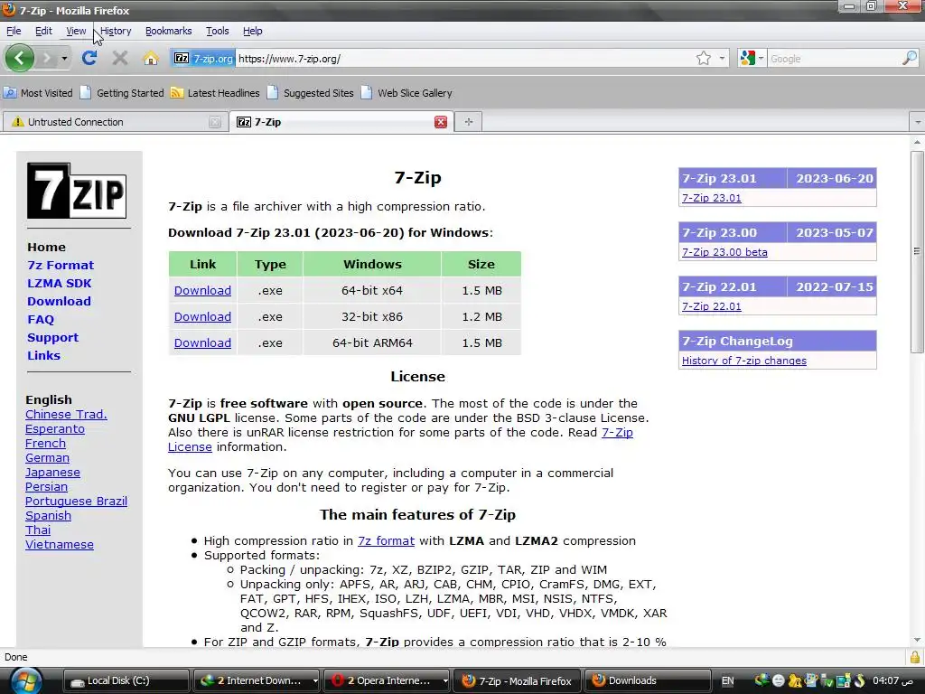Download the 32-bit x86 exe
The image size is (925, 694).
coord(202,316)
